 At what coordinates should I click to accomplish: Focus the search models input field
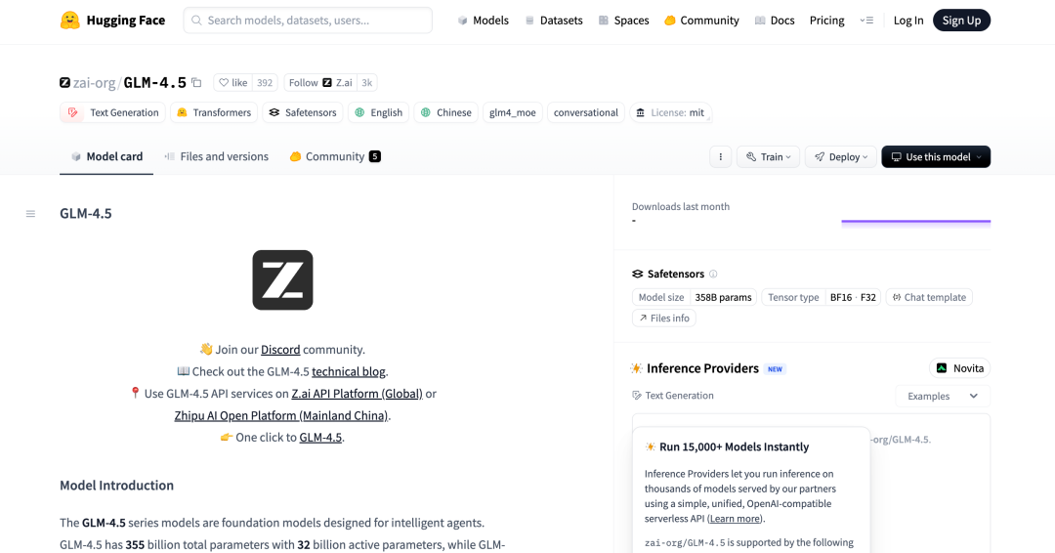[x=313, y=21]
